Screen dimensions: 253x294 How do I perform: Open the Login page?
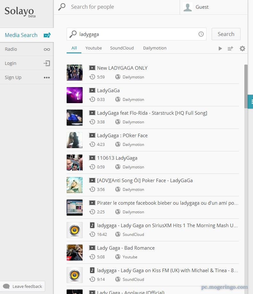pos(27,63)
